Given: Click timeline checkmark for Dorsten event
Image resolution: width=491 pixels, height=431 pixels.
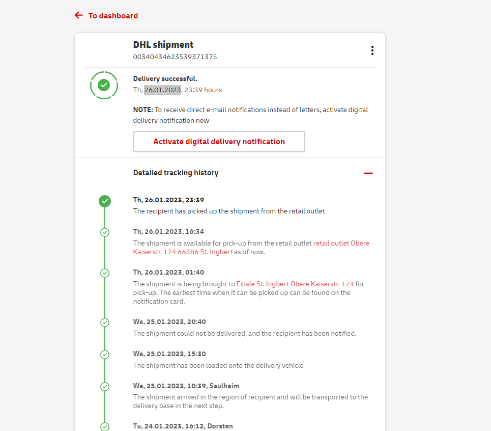Looking at the screenshot, I should [105, 426].
